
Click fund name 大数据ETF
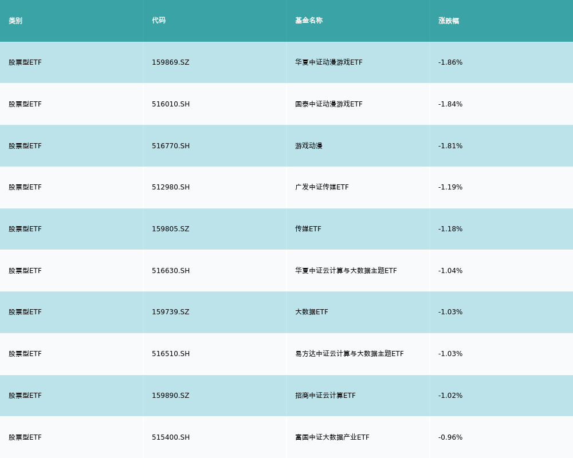(x=311, y=312)
